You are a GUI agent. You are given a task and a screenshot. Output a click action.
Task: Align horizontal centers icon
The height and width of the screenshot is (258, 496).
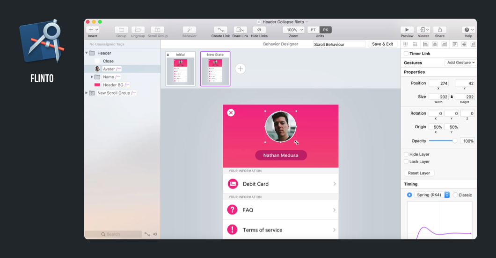point(435,44)
